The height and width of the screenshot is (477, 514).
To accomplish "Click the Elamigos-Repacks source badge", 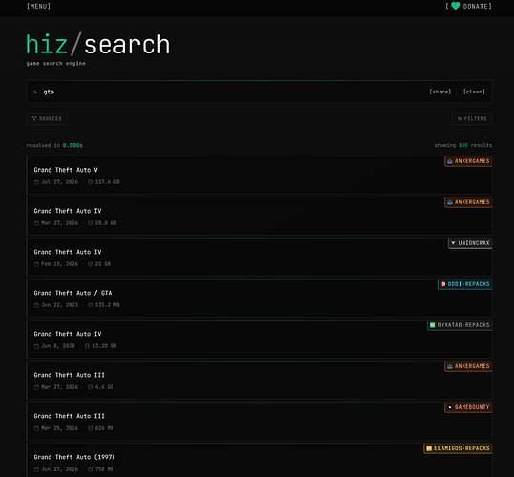I will coord(458,448).
